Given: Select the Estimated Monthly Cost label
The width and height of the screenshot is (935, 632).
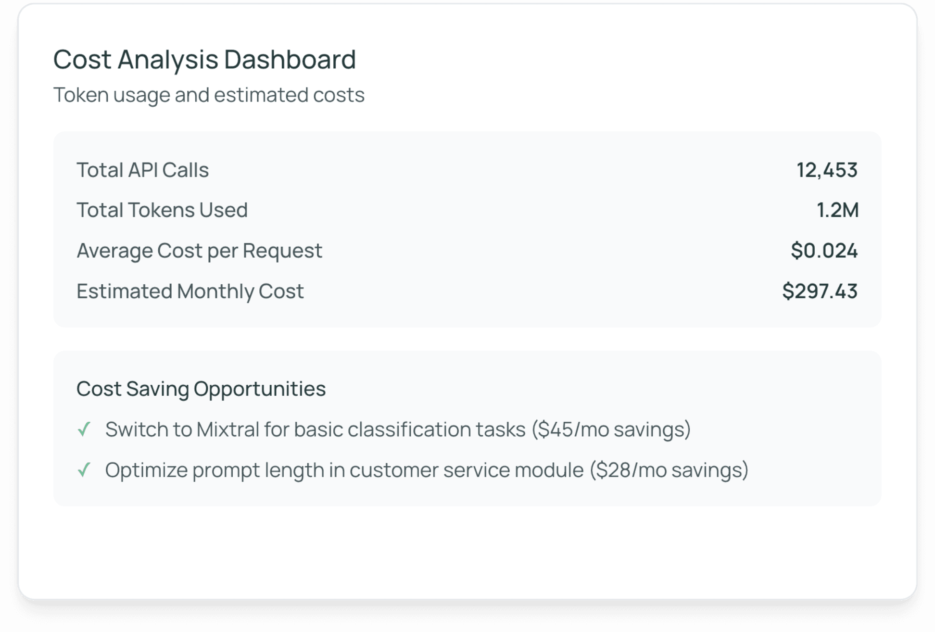Looking at the screenshot, I should [x=190, y=291].
